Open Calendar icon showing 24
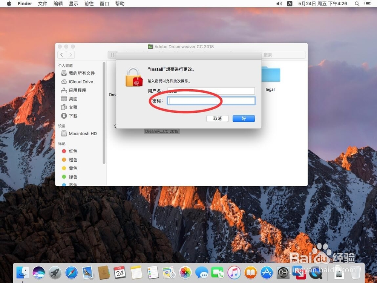The width and height of the screenshot is (377, 283). coord(120,273)
